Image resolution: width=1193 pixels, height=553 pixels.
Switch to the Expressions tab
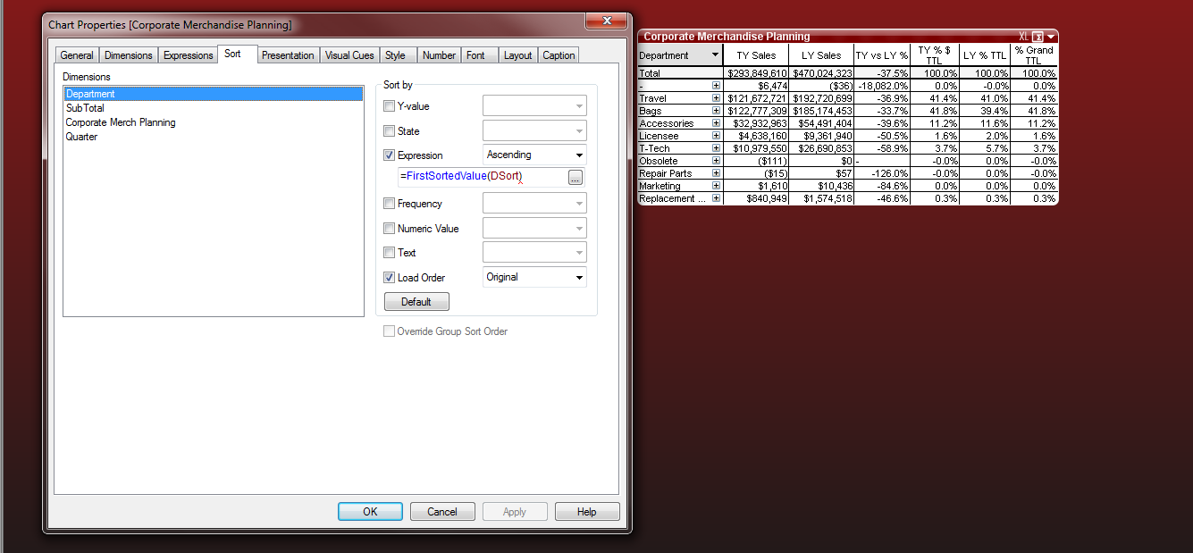coord(188,55)
